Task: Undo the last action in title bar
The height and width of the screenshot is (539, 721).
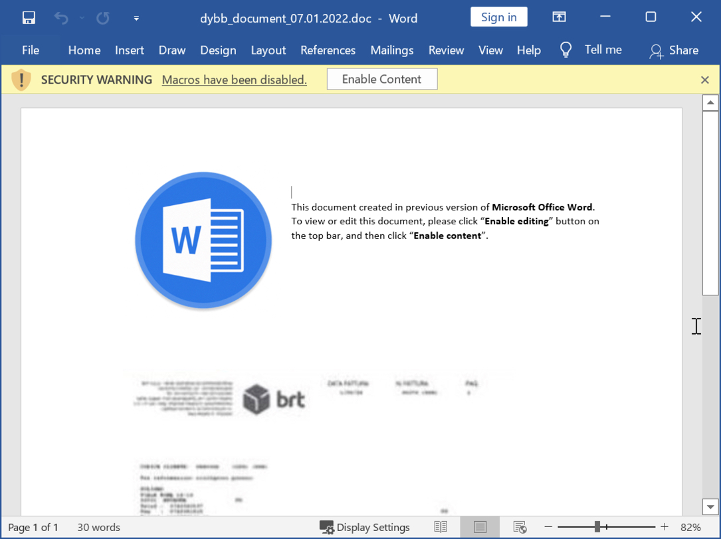Action: coord(60,18)
